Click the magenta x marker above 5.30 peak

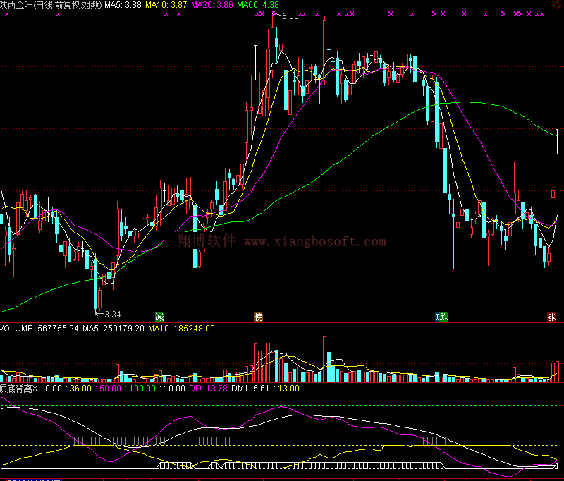coord(272,13)
